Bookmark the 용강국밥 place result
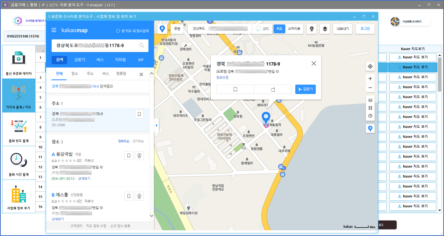 [x=129, y=156]
